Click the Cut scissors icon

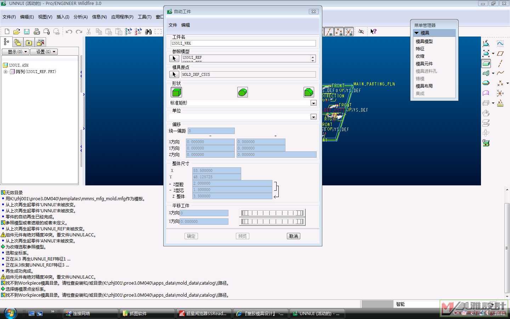(89, 32)
